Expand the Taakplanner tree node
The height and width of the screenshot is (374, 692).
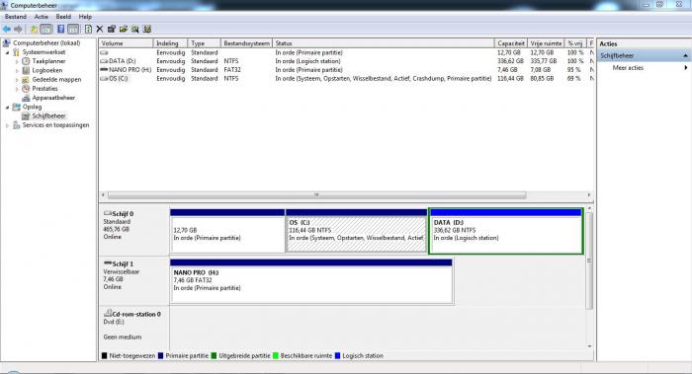(x=17, y=61)
